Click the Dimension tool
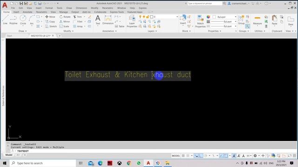 click(x=108, y=19)
